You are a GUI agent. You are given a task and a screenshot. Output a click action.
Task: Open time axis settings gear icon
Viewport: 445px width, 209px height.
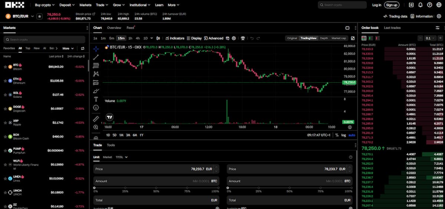point(350,127)
